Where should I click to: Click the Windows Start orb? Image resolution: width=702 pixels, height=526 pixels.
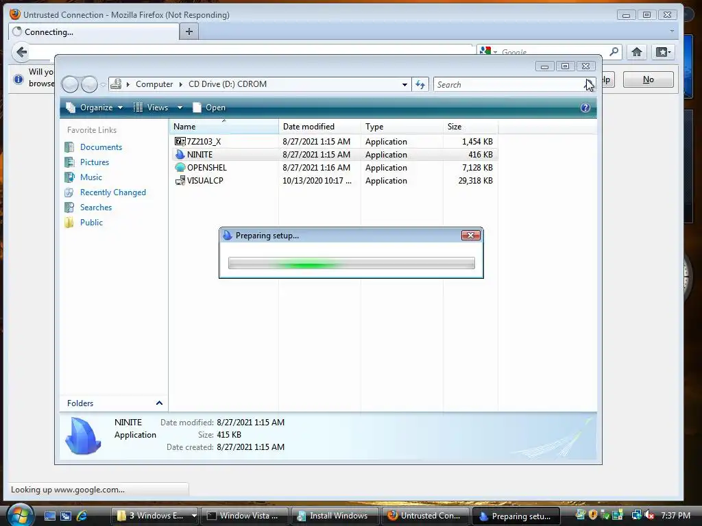coord(20,514)
